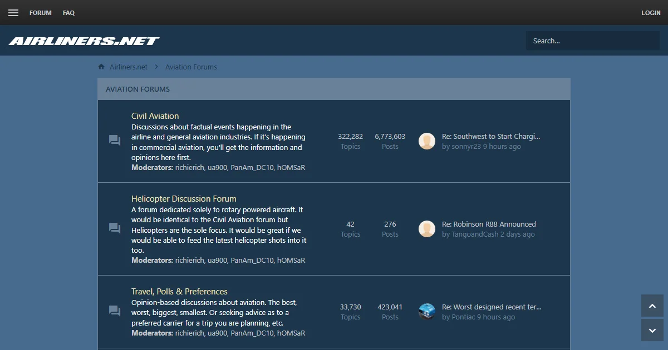Click sonnyr23's avatar in Civil Aviation row
The image size is (668, 350).
(427, 141)
